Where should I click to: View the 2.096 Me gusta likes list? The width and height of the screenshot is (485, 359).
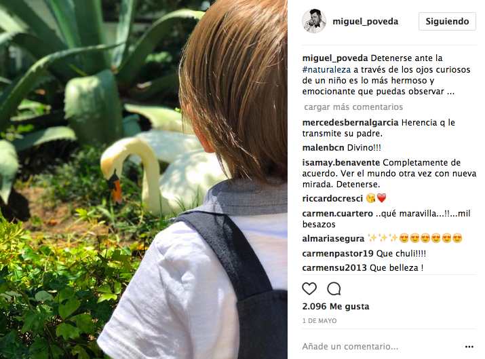coord(336,306)
